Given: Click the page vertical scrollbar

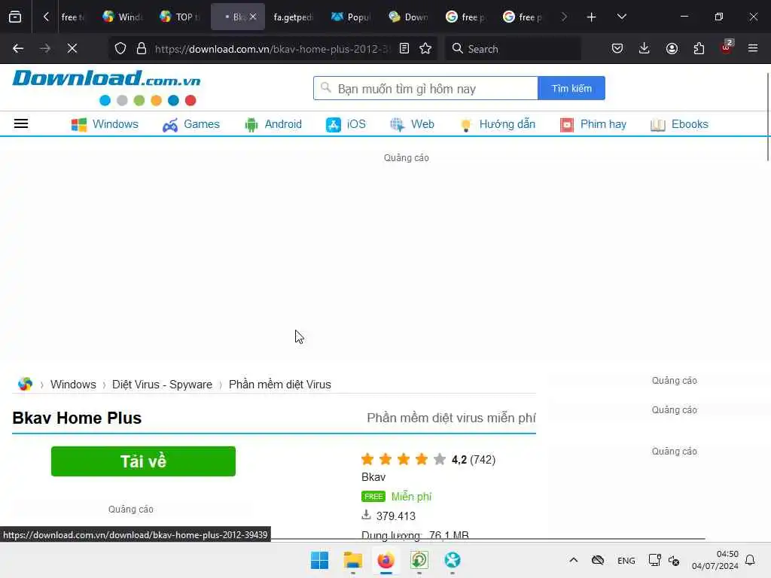Looking at the screenshot, I should [767, 117].
